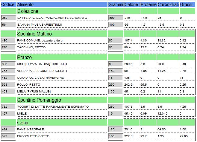This screenshot has height=142, width=197.
Task: Click calories value 167.4 for Pane Comune
Action: (128, 41)
